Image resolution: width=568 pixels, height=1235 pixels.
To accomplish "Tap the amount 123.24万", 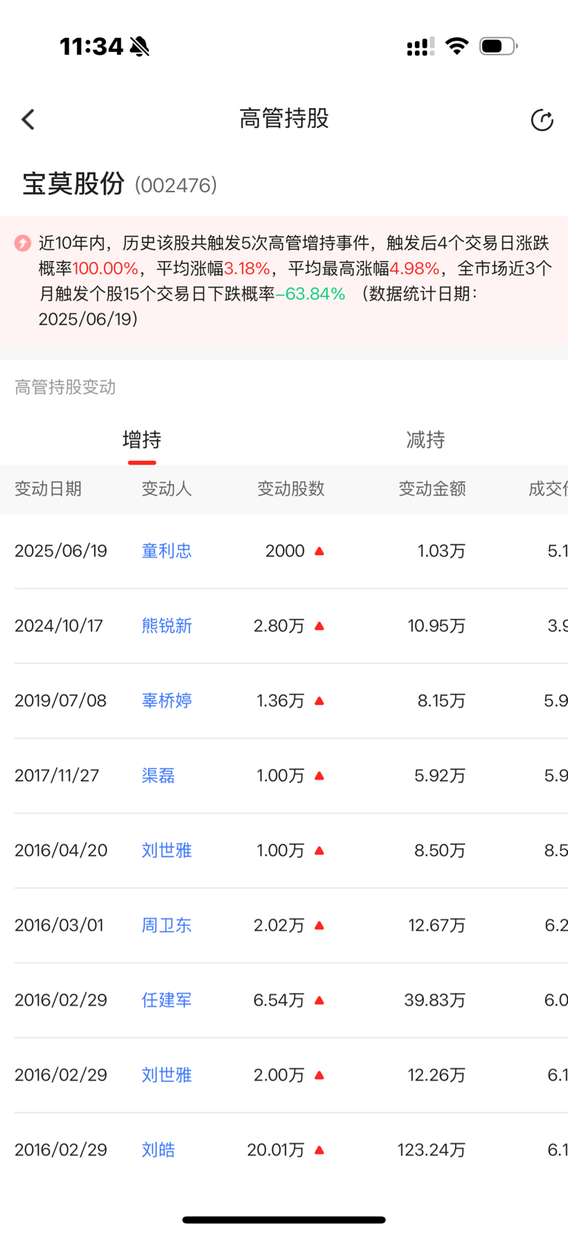I will pos(431,1150).
